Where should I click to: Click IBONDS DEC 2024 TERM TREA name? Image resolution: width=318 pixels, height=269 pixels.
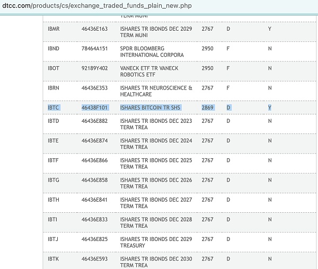point(156,144)
